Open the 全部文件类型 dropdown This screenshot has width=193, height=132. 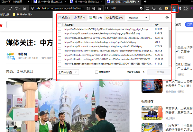pyautogui.click(x=68, y=72)
